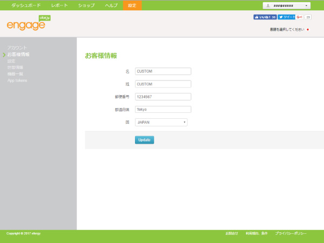Open the プライバシーポリシー footer link
Image resolution: width=324 pixels, height=243 pixels.
pyautogui.click(x=291, y=233)
